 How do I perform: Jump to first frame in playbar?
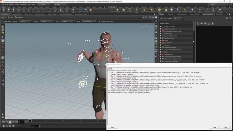coord(3,122)
